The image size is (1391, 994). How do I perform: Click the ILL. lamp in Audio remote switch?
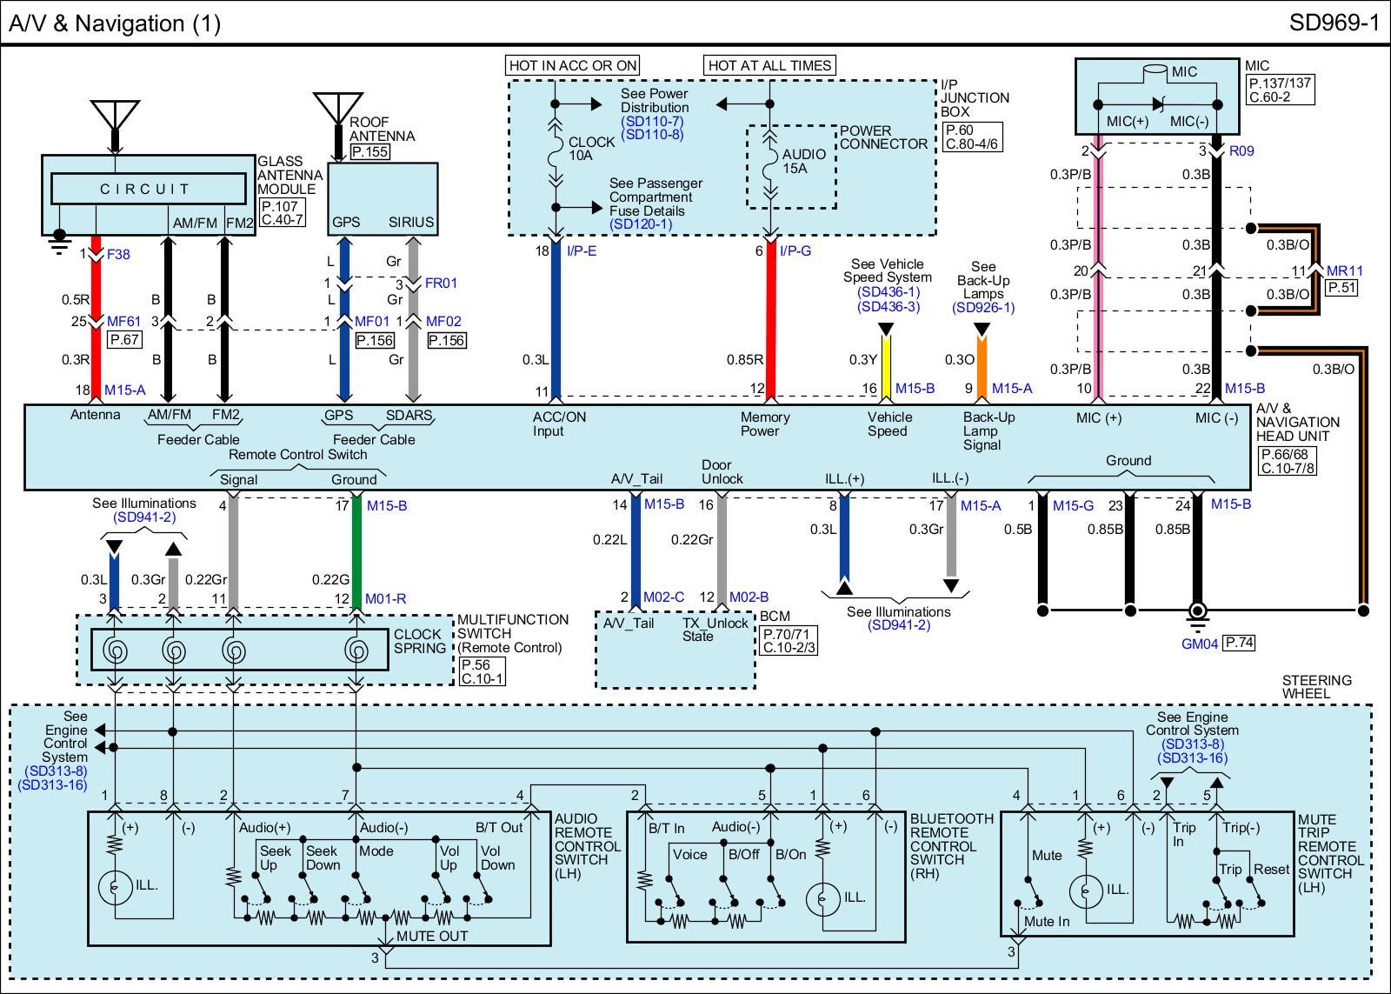pos(114,887)
